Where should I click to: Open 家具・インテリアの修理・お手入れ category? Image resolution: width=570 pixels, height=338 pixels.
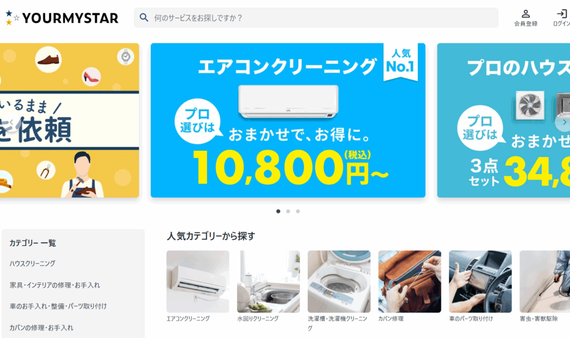click(55, 285)
